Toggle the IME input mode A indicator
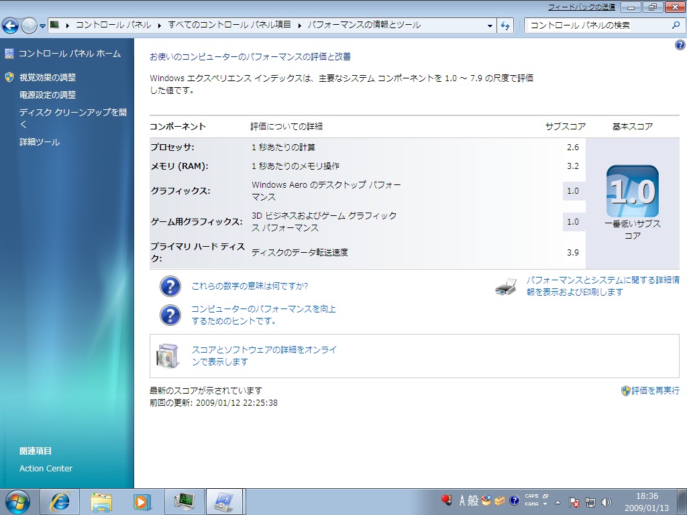687x515 pixels. [462, 500]
